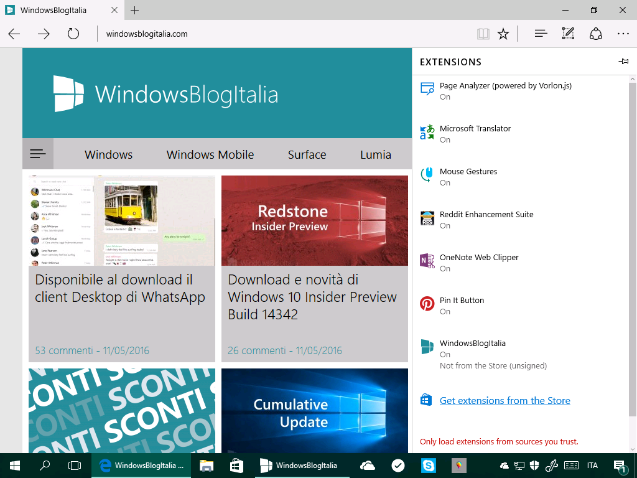Switch to WindowsBlogItalia app in taskbar

[x=302, y=466]
